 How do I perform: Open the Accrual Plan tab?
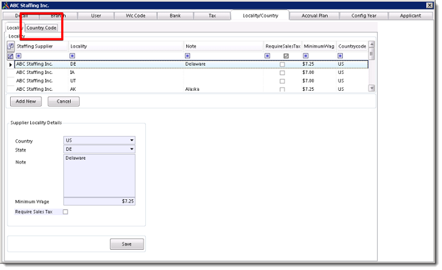(x=314, y=16)
